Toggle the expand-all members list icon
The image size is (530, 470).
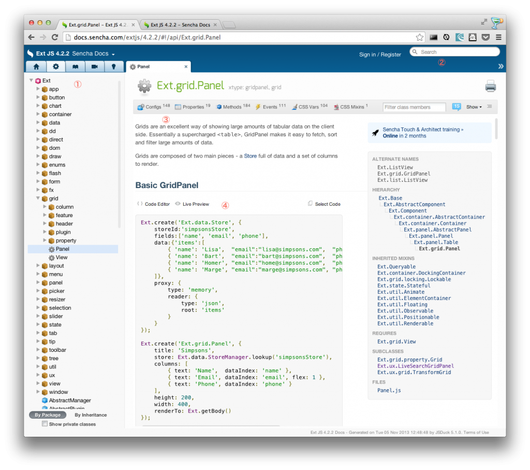(x=490, y=107)
